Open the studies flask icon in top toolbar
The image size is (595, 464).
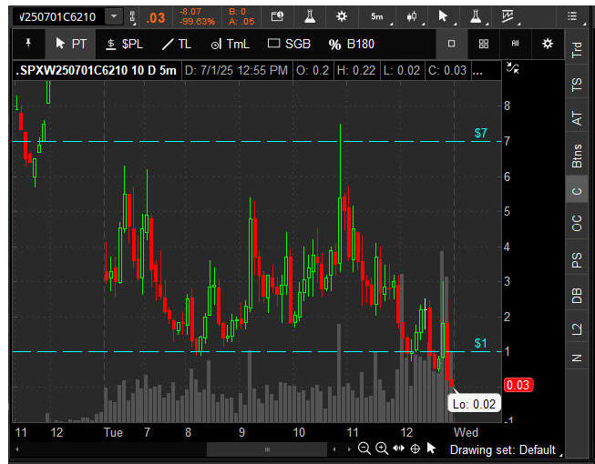coord(310,16)
